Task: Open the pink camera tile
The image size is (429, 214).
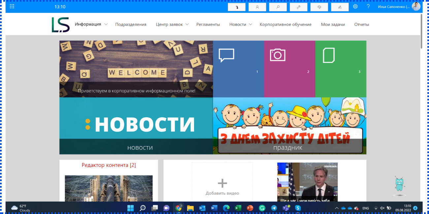Action: click(289, 69)
